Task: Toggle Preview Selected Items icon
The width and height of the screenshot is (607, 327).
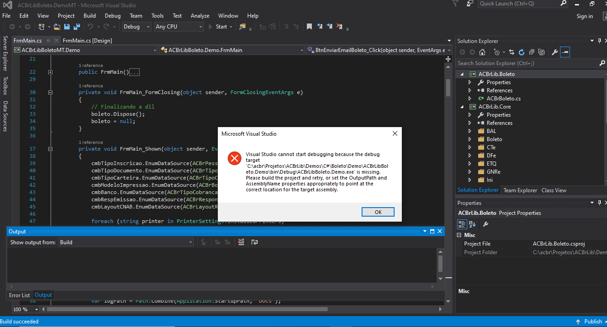Action: [565, 52]
